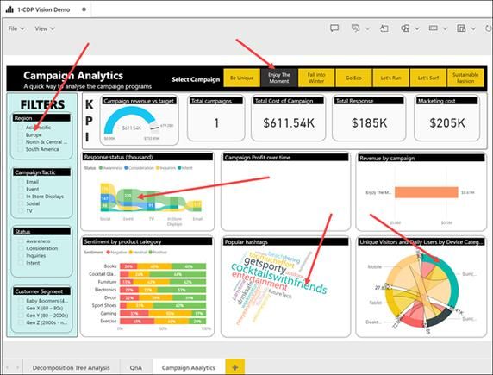Open the comment icon in toolbar

click(334, 28)
